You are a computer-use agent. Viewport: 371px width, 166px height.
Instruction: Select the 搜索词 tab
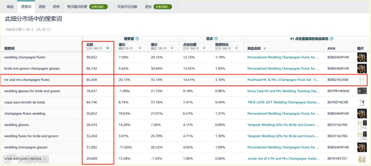pyautogui.click(x=26, y=7)
